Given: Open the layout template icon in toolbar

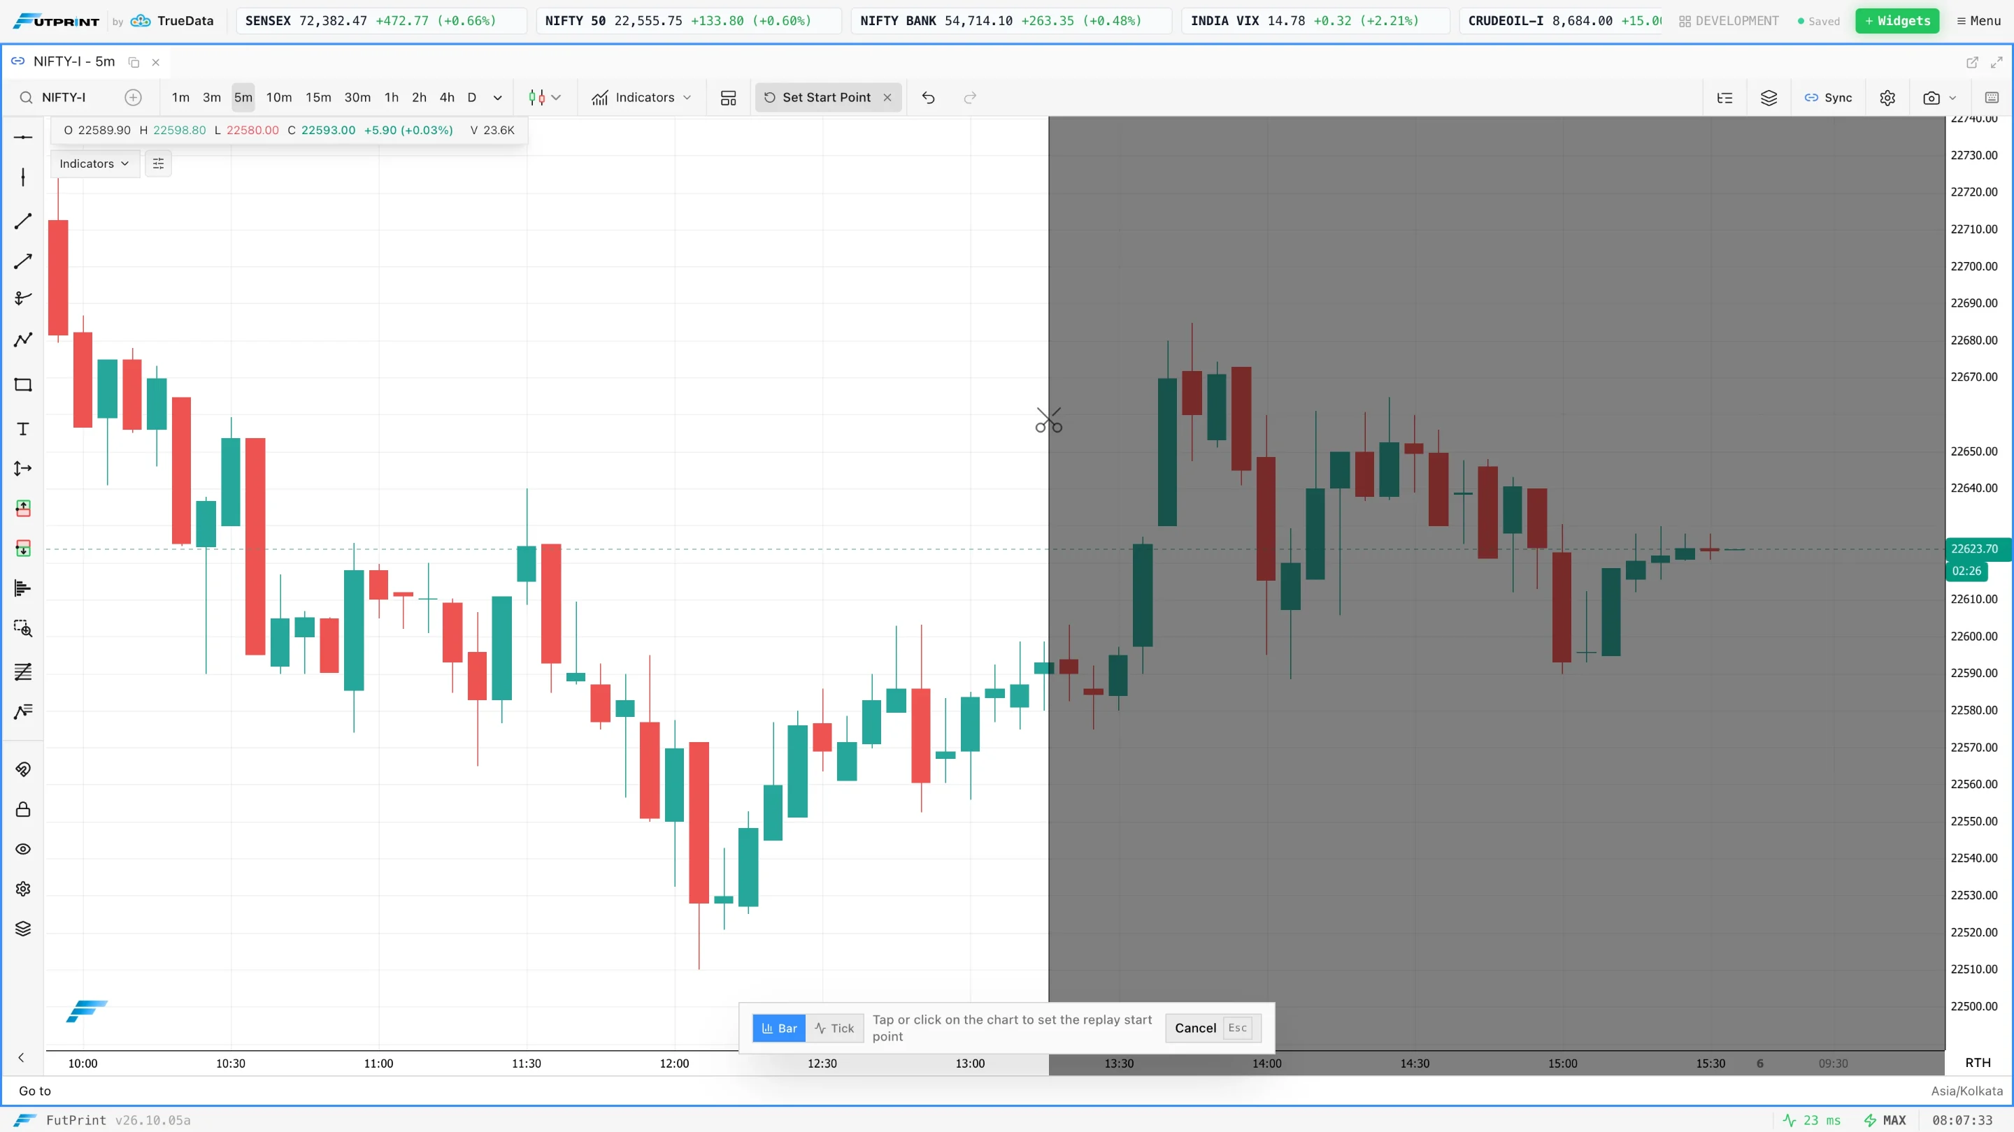Looking at the screenshot, I should [x=728, y=98].
